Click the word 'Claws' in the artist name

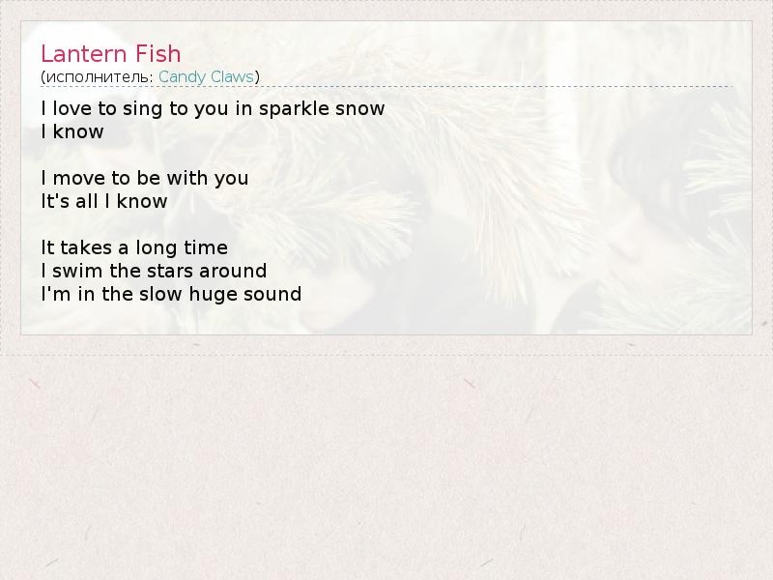pos(232,77)
